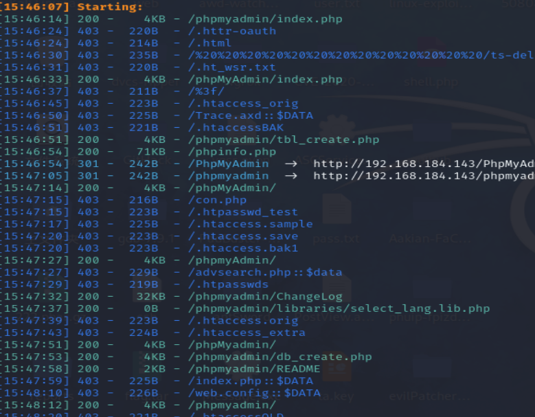
Task: Click the long %20%20 ts-del path
Action: (361, 55)
